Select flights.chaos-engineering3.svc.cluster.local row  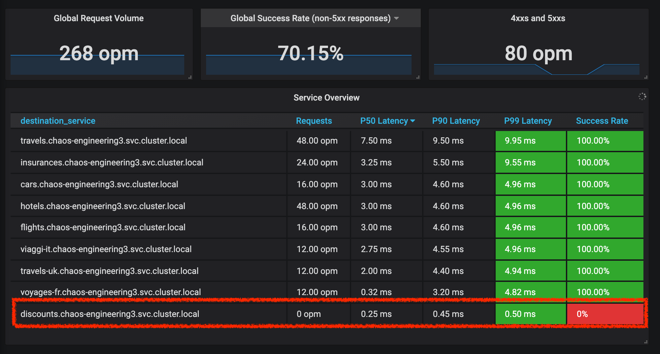(x=327, y=227)
